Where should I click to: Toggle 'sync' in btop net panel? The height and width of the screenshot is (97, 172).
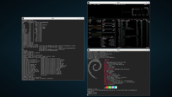click(100, 37)
